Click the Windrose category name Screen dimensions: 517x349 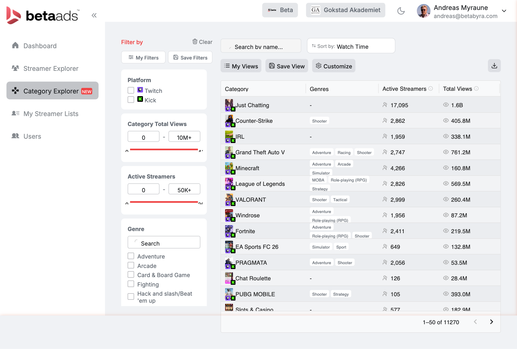[x=247, y=215]
